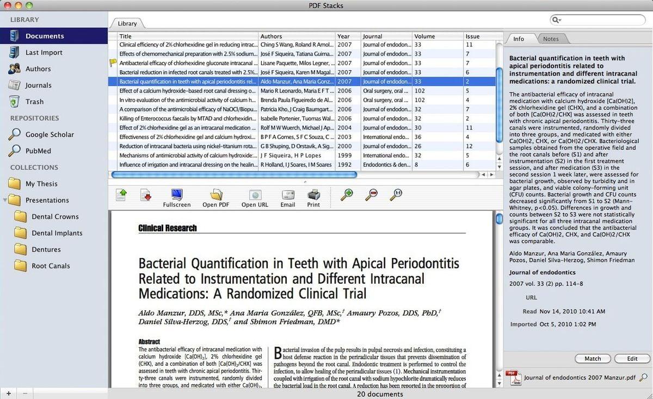The height and width of the screenshot is (399, 653).
Task: Click the Documents stack icon in sidebar
Action: pyautogui.click(x=14, y=36)
